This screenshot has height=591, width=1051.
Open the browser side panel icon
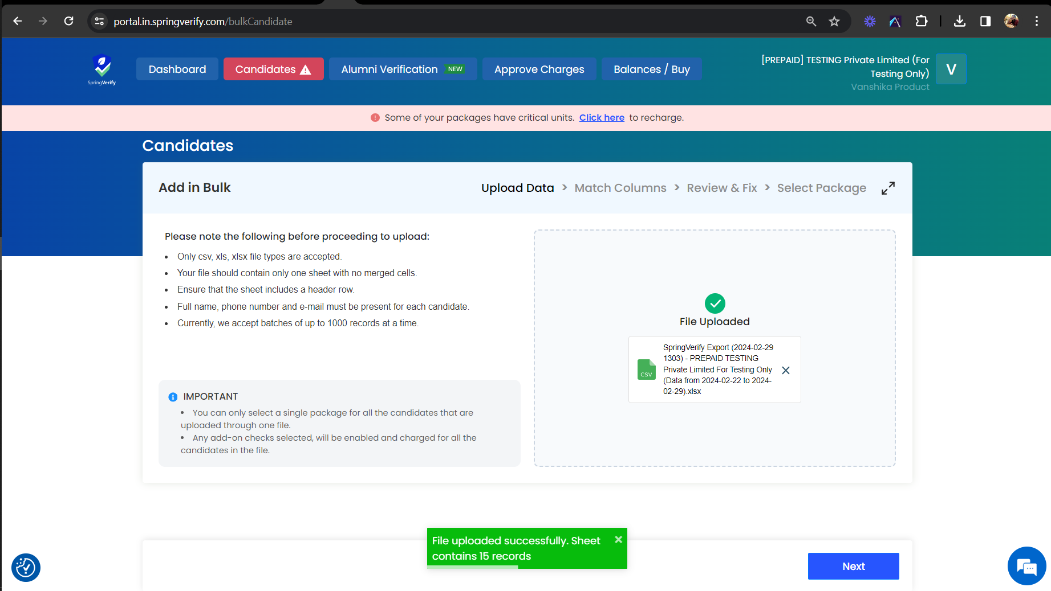tap(985, 21)
